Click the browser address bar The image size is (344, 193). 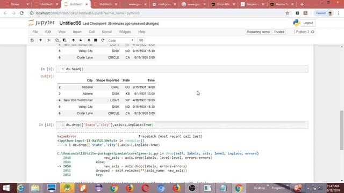click(158, 13)
